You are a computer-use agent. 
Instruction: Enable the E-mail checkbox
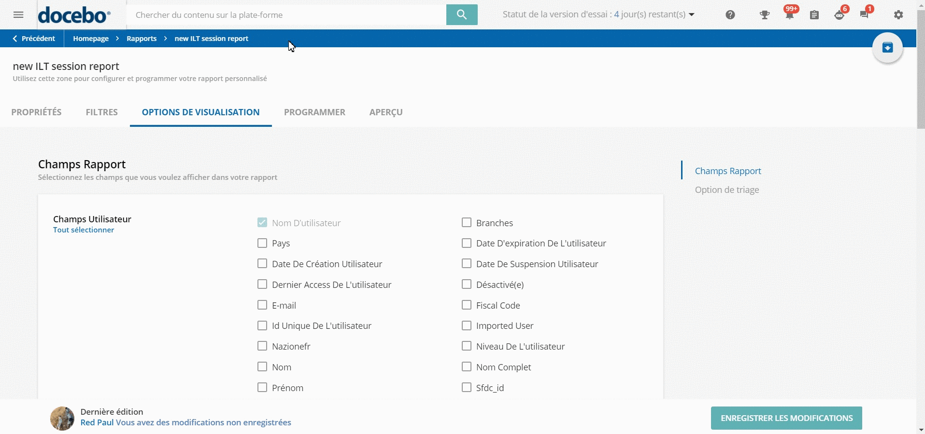[x=262, y=305]
